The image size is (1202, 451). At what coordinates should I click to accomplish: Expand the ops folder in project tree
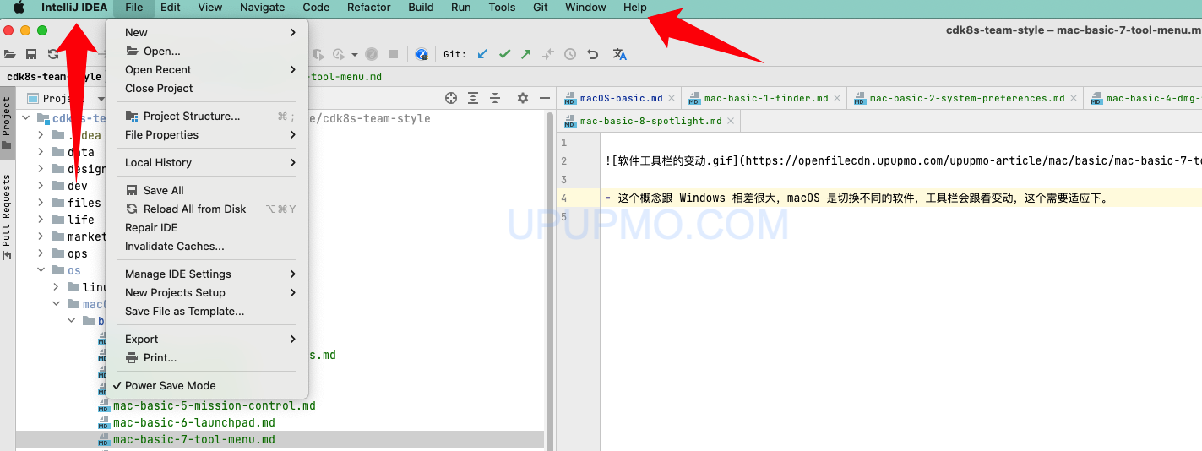[41, 253]
